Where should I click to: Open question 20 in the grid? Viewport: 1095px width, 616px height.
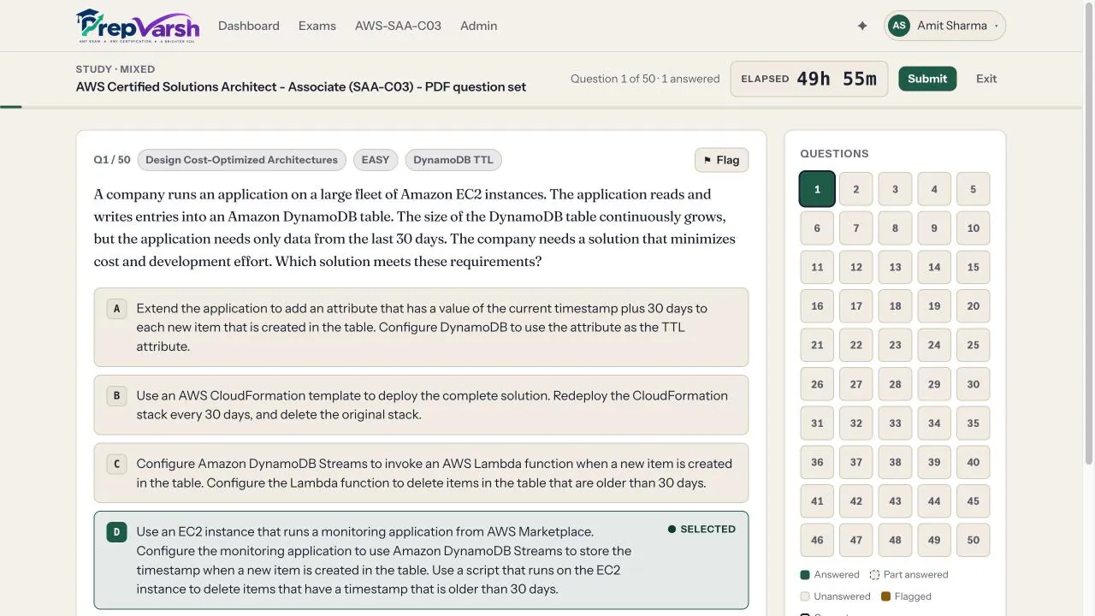(x=974, y=306)
